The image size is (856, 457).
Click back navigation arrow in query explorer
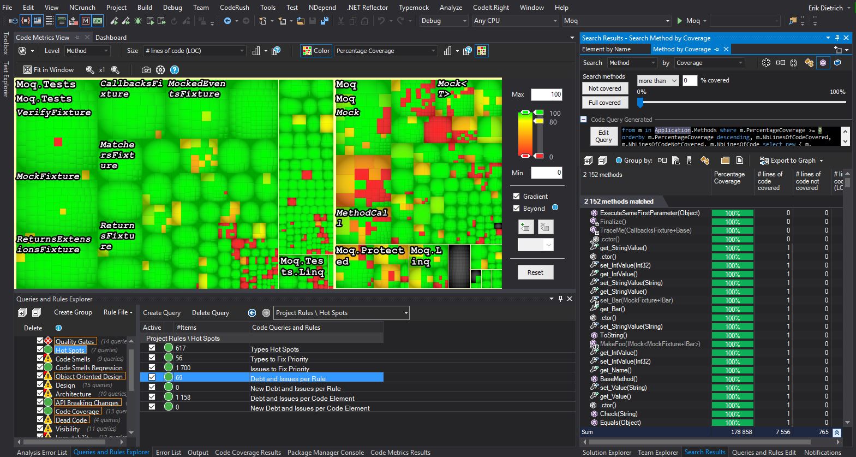point(252,313)
